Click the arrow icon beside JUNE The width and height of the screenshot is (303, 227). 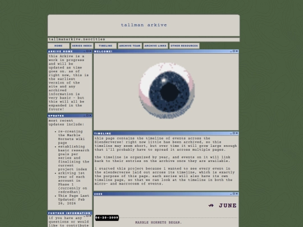pos(211,206)
